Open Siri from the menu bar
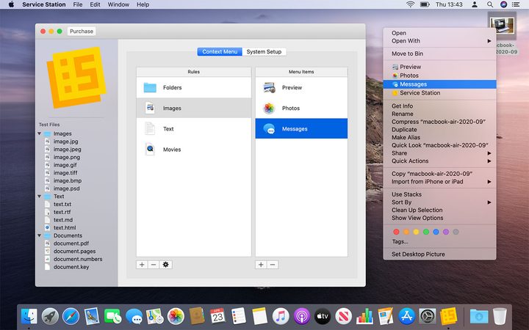 click(x=503, y=4)
